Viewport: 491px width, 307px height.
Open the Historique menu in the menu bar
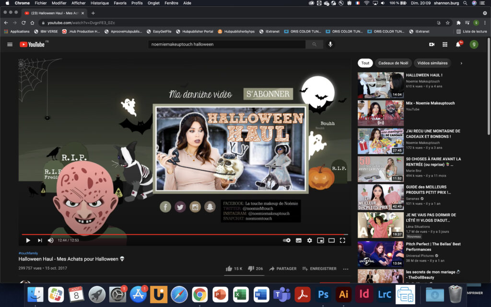point(100,3)
